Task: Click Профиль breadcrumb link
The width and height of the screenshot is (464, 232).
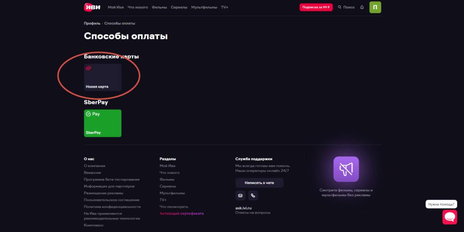Action: coord(92,24)
